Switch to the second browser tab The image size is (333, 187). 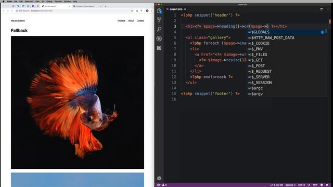click(87, 6)
